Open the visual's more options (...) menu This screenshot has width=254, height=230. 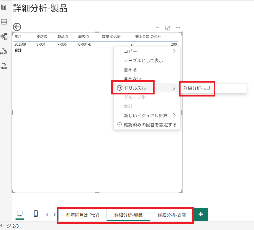[x=178, y=28]
